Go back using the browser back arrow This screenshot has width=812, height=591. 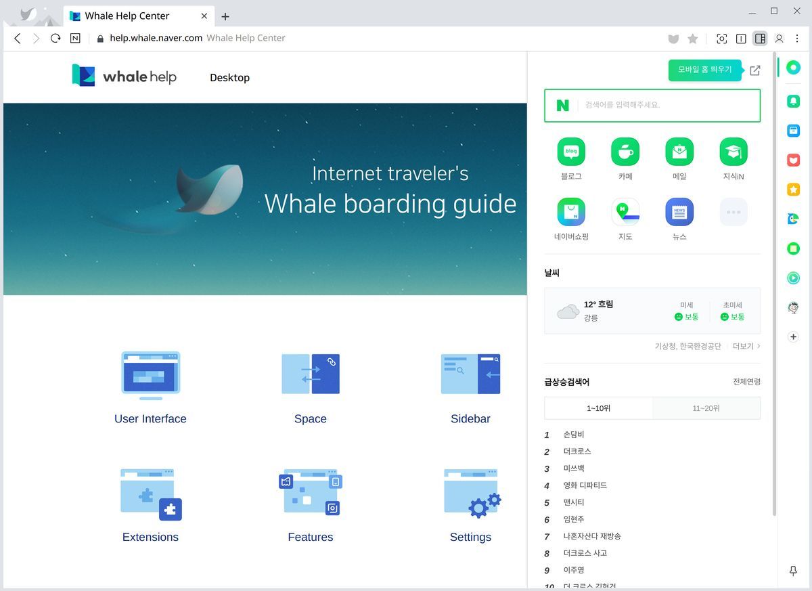point(18,39)
